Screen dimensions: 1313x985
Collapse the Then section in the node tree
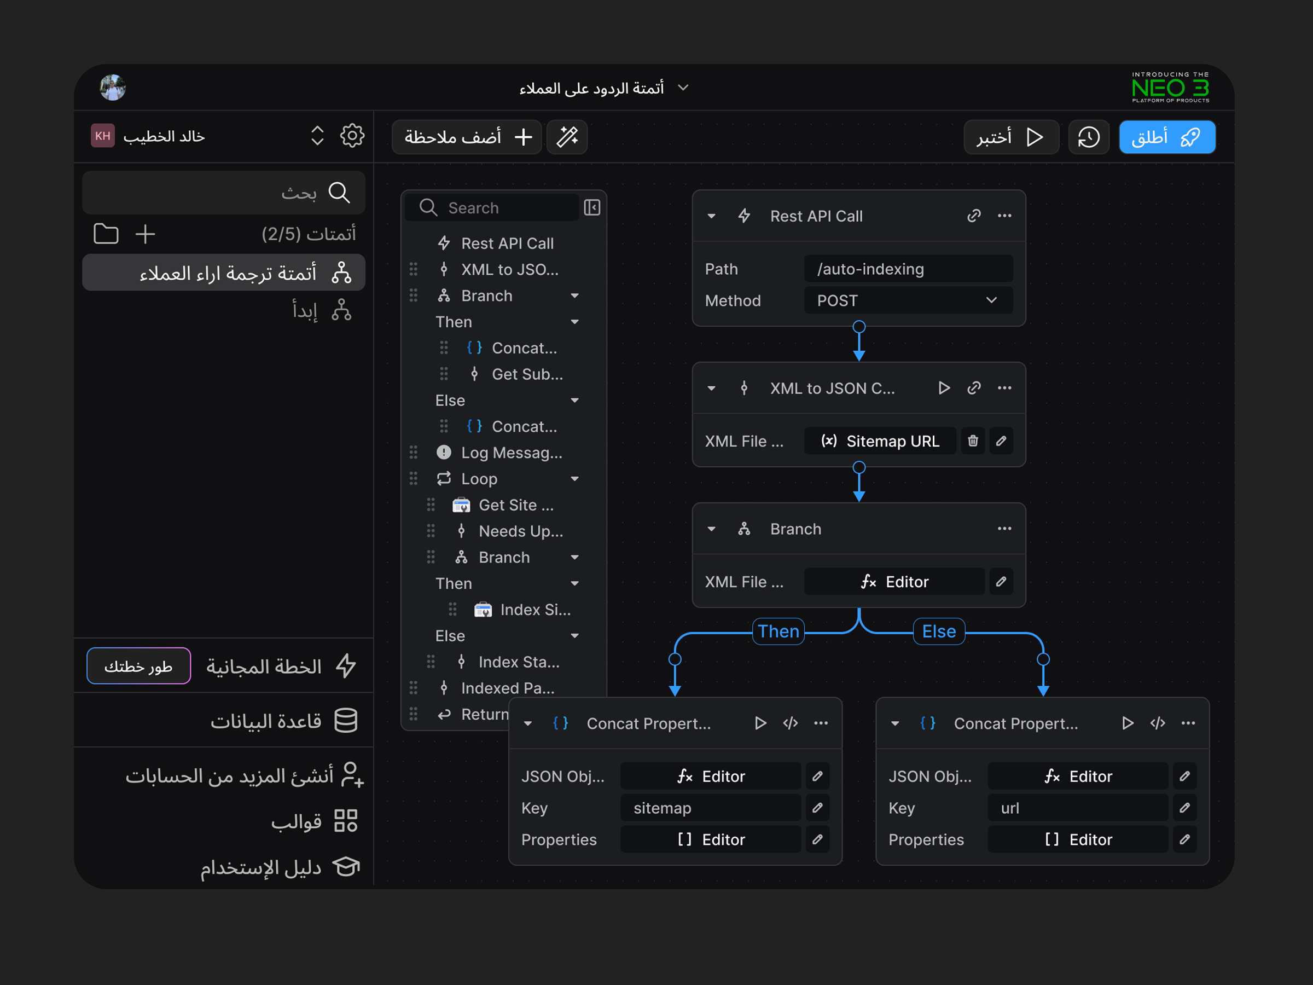coord(574,322)
